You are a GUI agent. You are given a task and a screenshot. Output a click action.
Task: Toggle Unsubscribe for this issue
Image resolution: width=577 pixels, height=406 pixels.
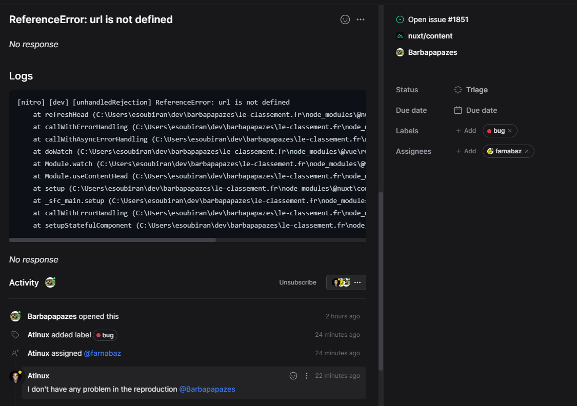pyautogui.click(x=297, y=282)
